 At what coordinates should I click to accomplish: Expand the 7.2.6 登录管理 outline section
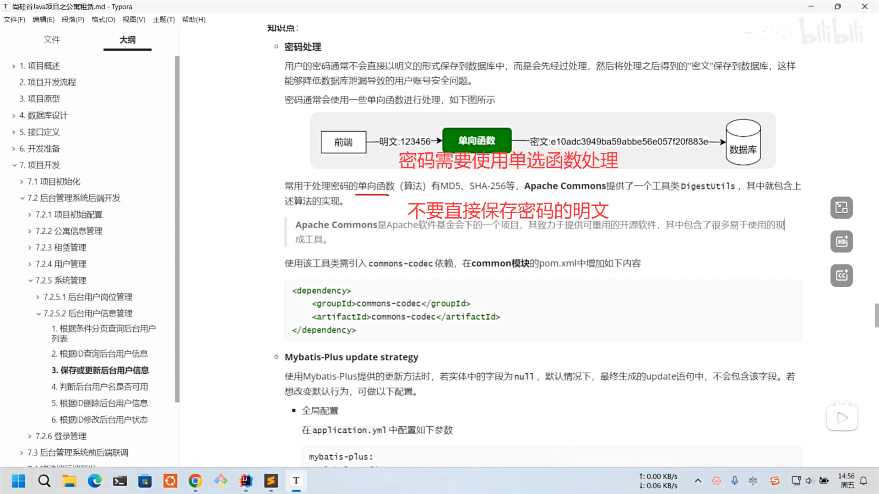click(x=30, y=436)
